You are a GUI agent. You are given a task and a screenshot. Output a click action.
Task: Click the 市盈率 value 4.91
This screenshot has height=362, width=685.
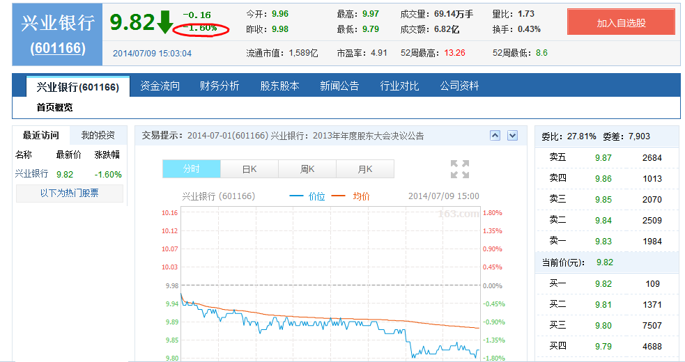pyautogui.click(x=379, y=53)
